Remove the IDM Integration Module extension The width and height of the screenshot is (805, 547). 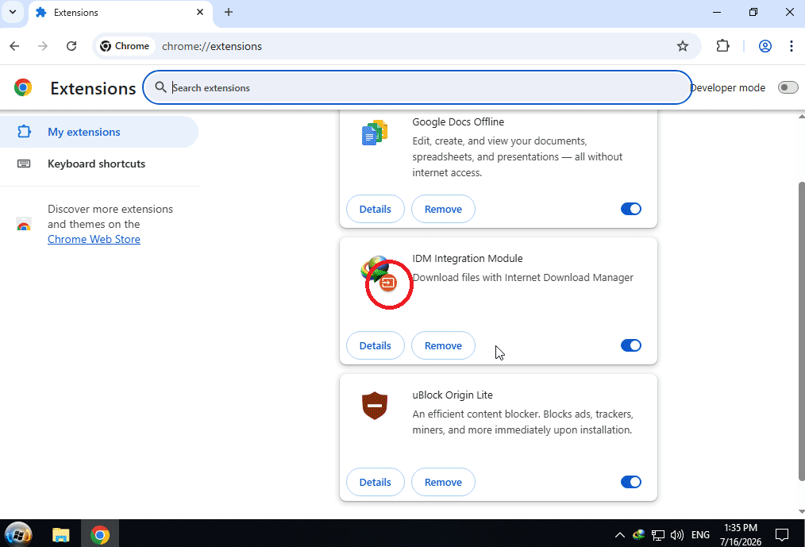(443, 345)
